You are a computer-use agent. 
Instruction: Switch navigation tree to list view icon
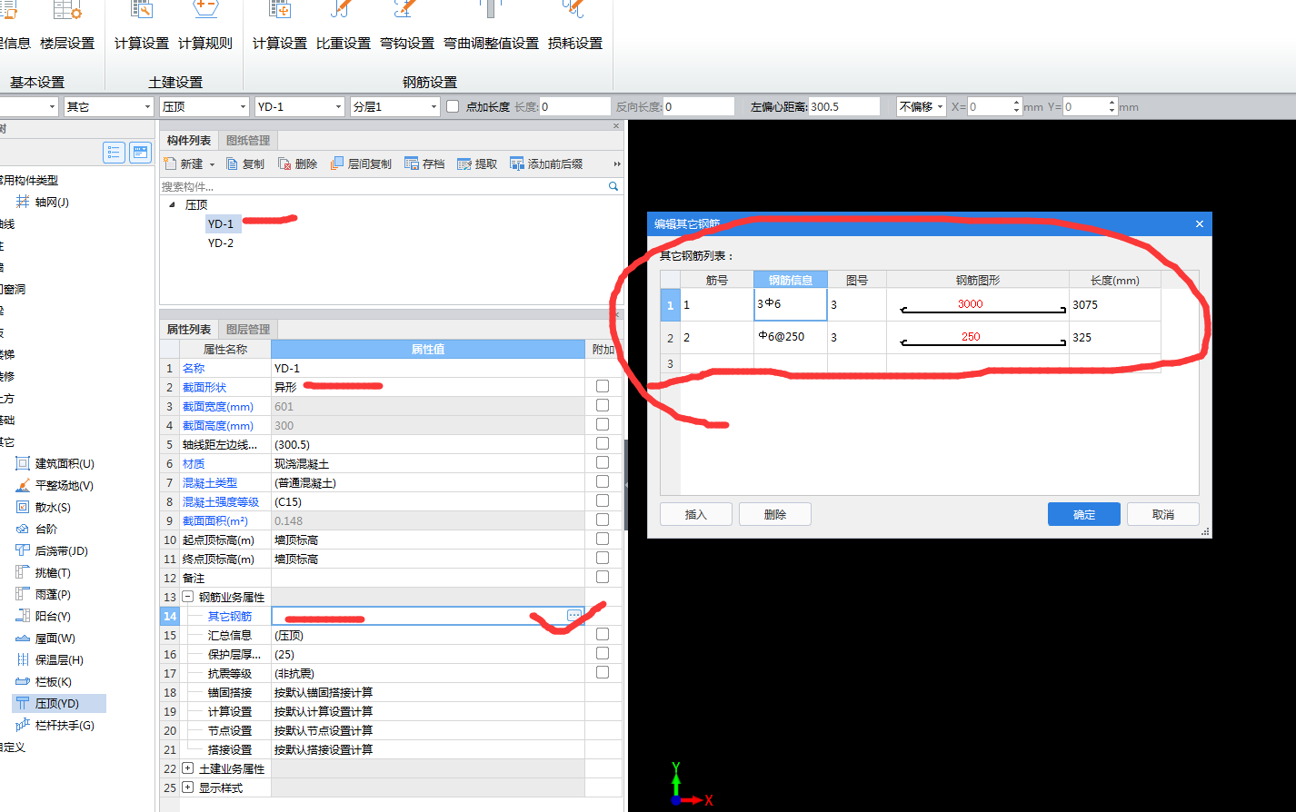[114, 153]
